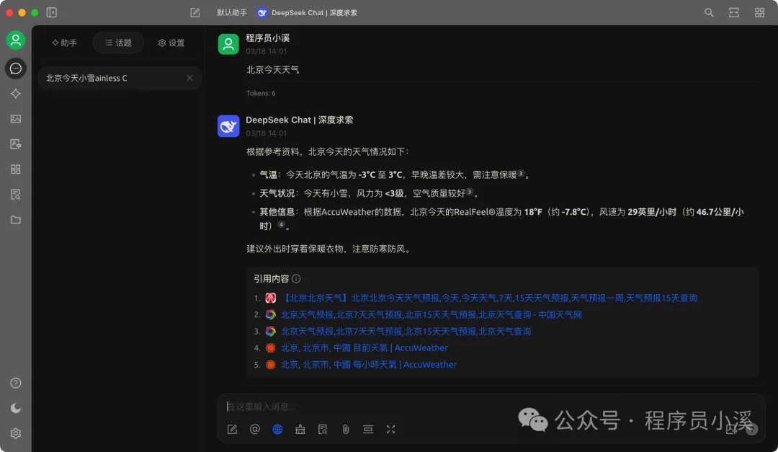Create a new topic from title bar icon
This screenshot has height=452, width=778.
(x=195, y=12)
